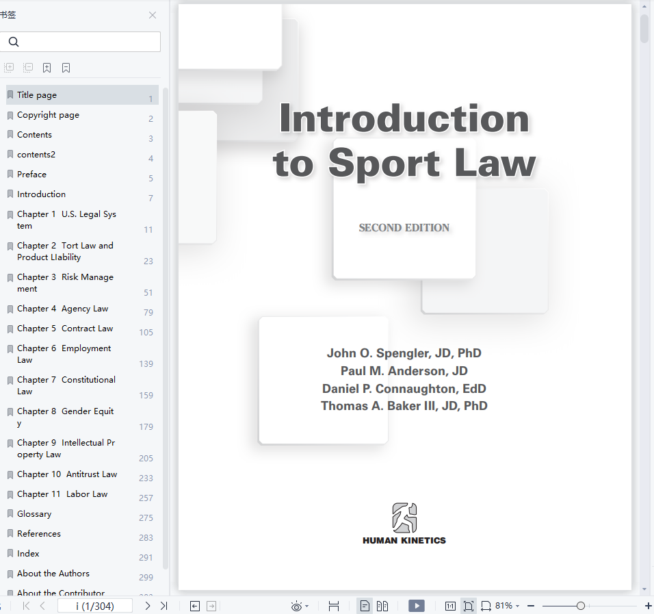
Task: Click the collapse all bookmarks icon
Action: pos(28,67)
